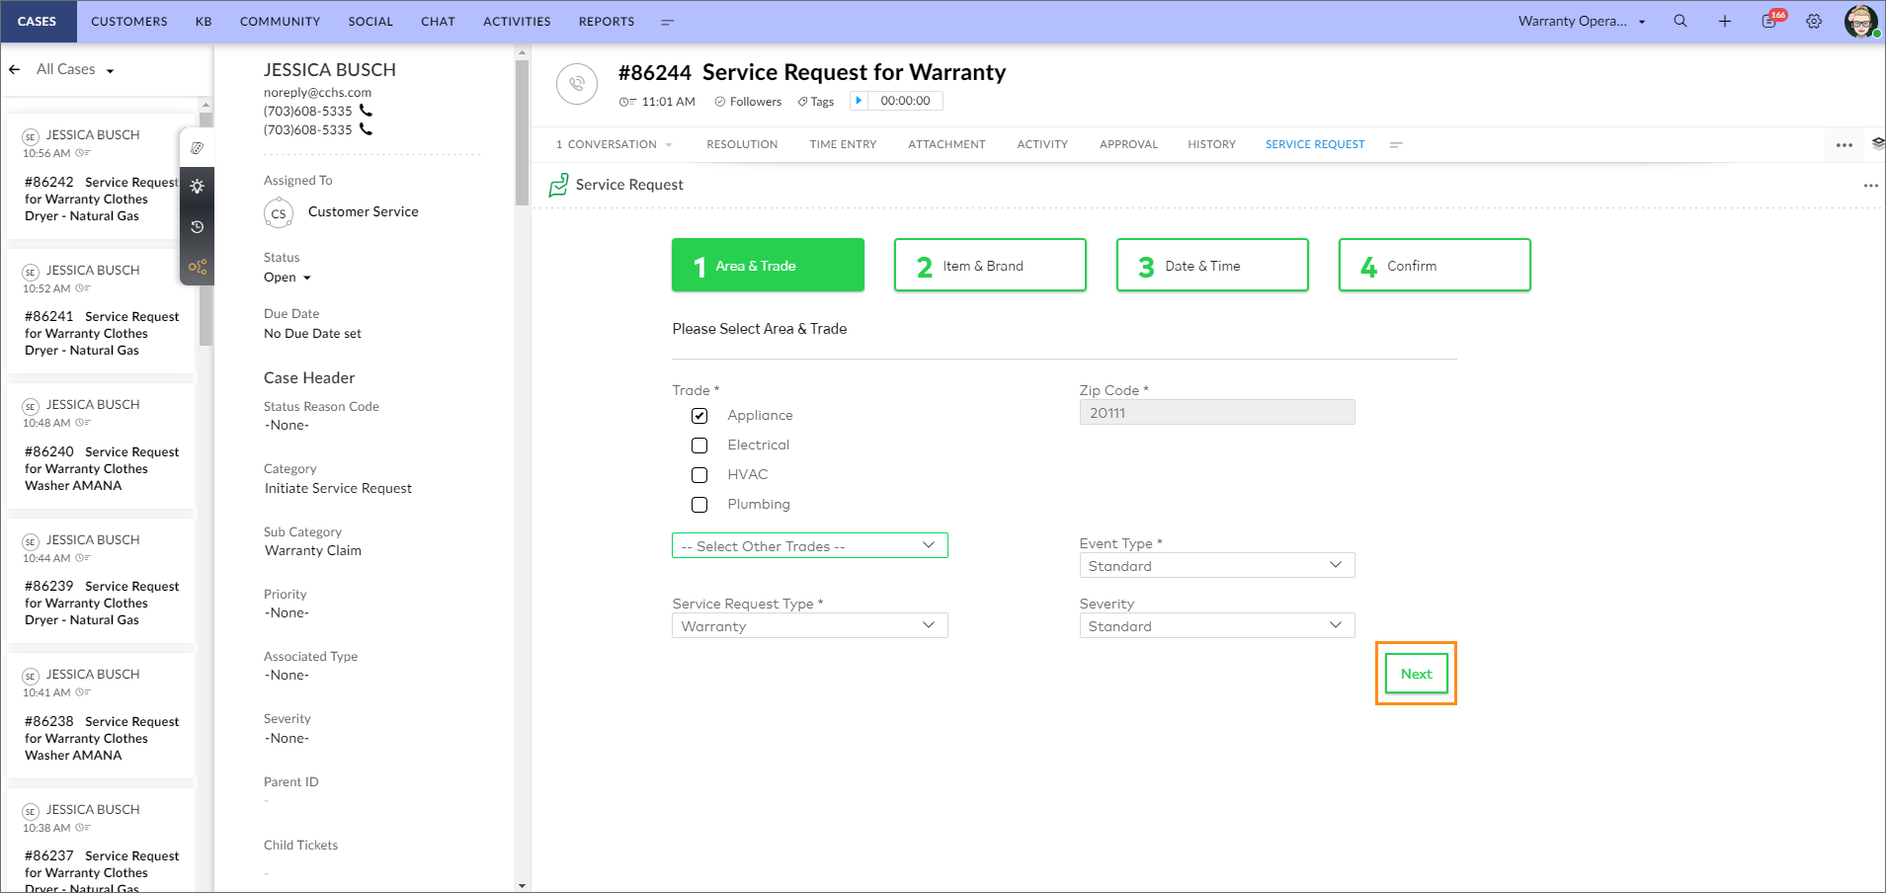Go to step 2 Item & Brand
Viewport: 1886px width, 893px height.
[x=990, y=265]
